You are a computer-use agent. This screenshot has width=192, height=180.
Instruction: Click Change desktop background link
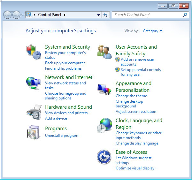click(x=129, y=104)
